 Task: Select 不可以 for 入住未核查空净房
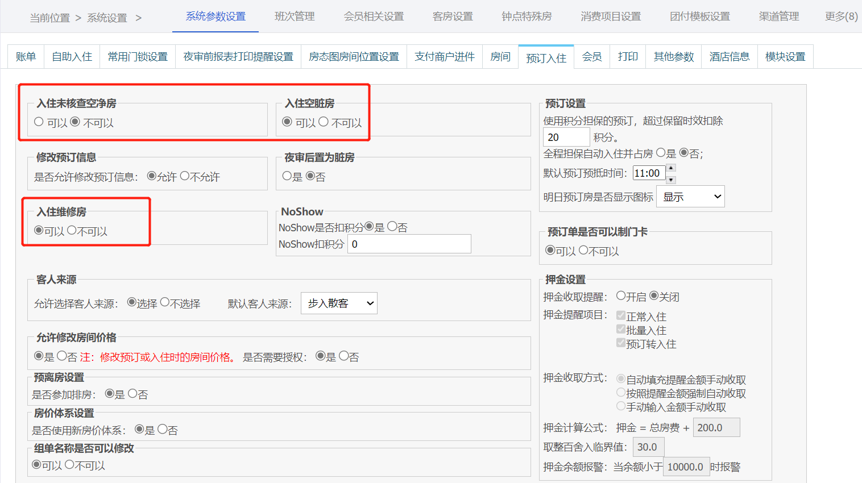point(75,122)
